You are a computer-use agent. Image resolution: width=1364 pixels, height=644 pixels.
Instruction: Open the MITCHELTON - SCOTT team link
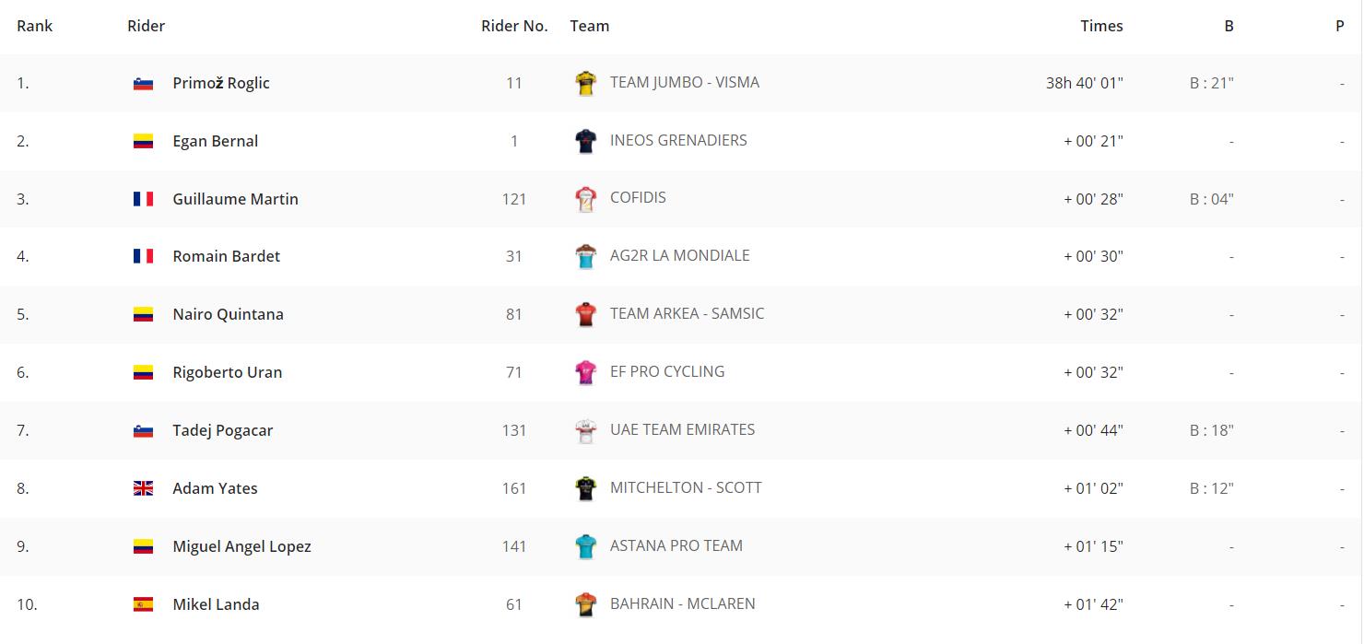686,487
